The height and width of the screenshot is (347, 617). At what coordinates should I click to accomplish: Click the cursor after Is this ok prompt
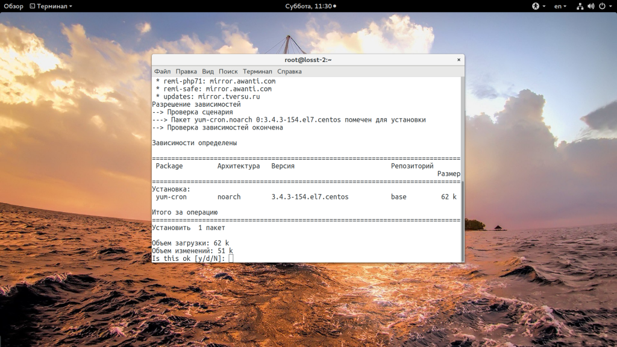pyautogui.click(x=231, y=258)
